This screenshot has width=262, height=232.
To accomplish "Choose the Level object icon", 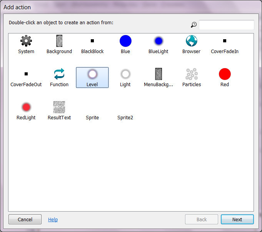I will pyautogui.click(x=92, y=74).
